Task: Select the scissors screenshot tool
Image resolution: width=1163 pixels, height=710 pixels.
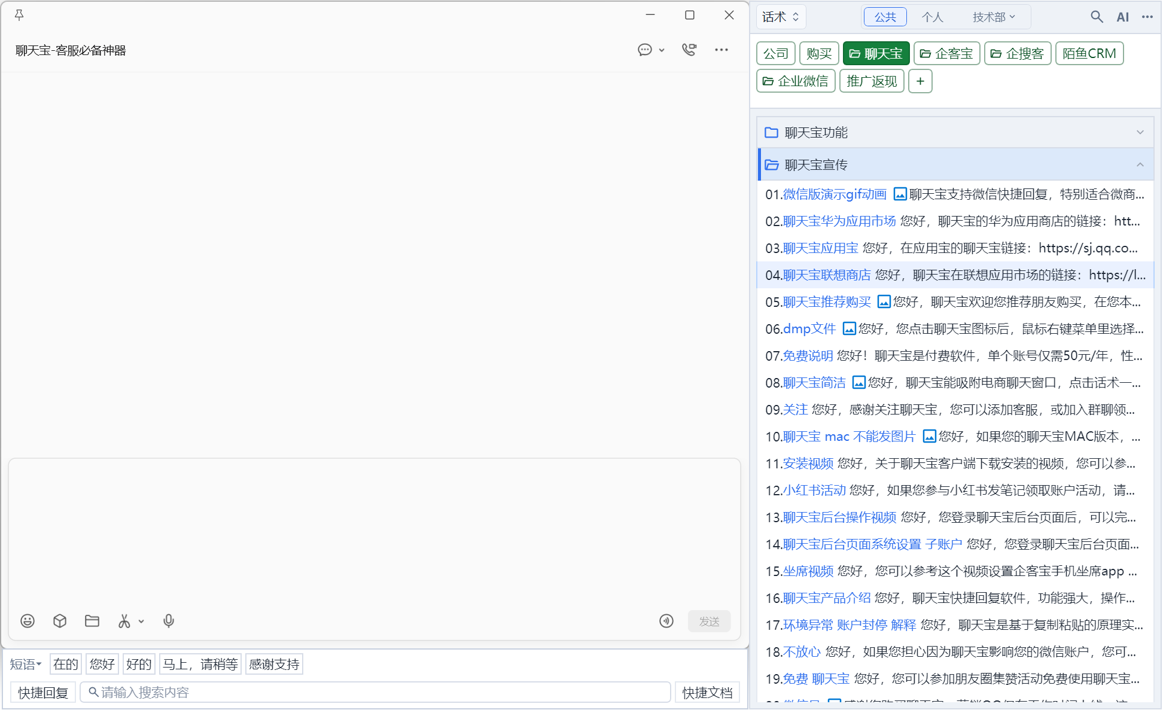Action: pos(124,621)
